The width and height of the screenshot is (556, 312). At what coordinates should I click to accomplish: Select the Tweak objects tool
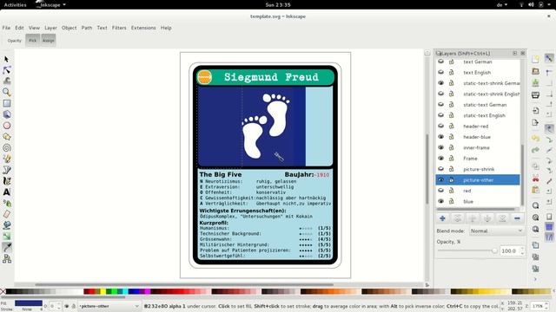pos(6,81)
